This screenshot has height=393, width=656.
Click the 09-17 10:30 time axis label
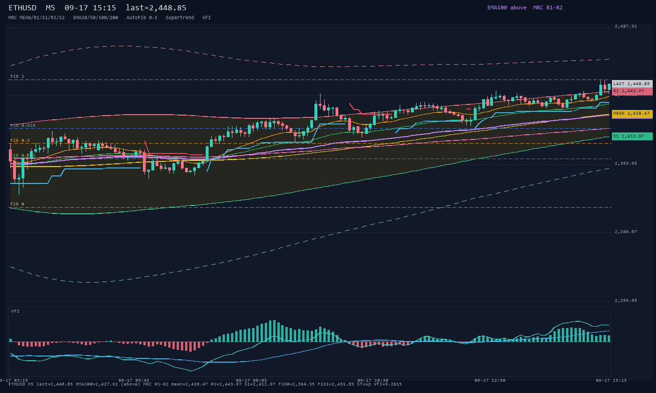click(x=373, y=380)
